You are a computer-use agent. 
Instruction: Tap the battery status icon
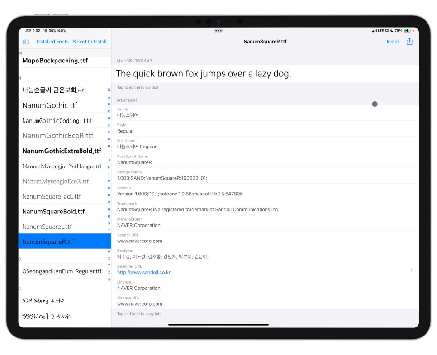click(x=407, y=31)
